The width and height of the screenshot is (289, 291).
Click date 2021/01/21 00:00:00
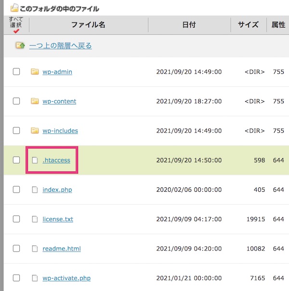pyautogui.click(x=189, y=278)
